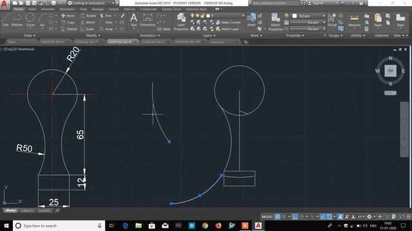Click the Fillet tool
Screen dimensions: 412x231
pyautogui.click(x=106, y=22)
